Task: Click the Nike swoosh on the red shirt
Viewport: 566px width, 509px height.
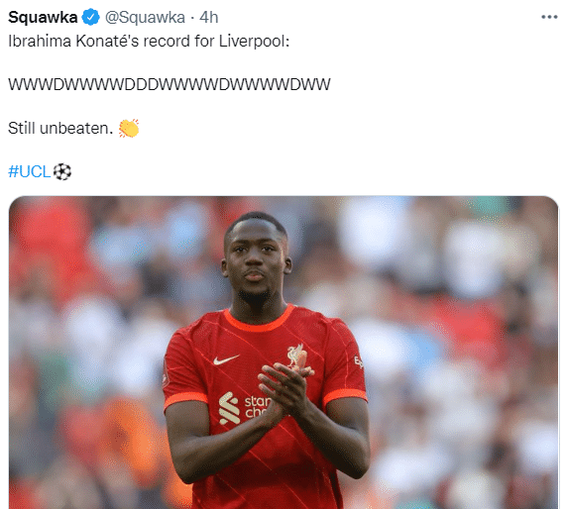Action: tap(226, 359)
